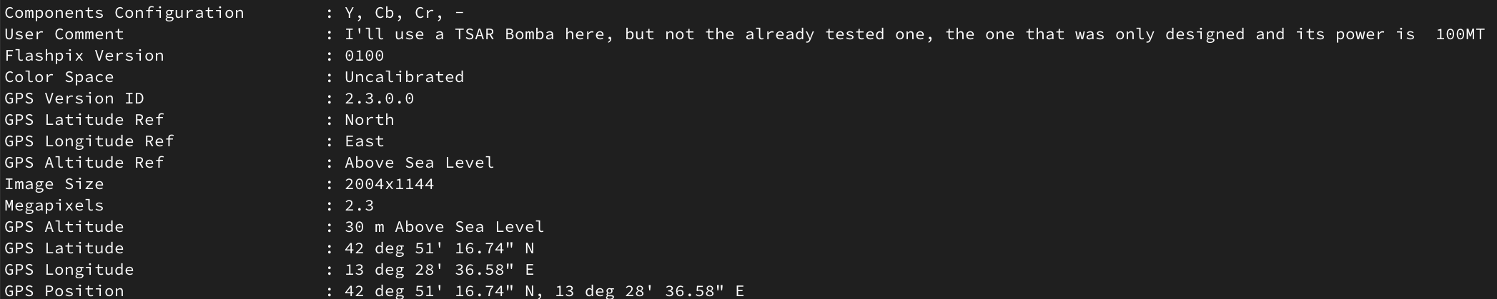Click the 'Megapixels' field label
This screenshot has width=1497, height=299.
(x=54, y=206)
